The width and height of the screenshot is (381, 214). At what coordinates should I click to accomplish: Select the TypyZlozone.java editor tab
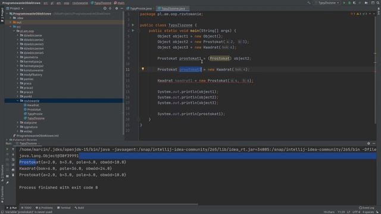point(172,8)
